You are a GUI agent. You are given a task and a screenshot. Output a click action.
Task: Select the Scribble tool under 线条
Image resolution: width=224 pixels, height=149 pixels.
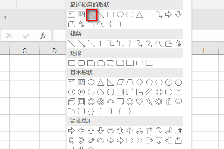click(x=178, y=44)
